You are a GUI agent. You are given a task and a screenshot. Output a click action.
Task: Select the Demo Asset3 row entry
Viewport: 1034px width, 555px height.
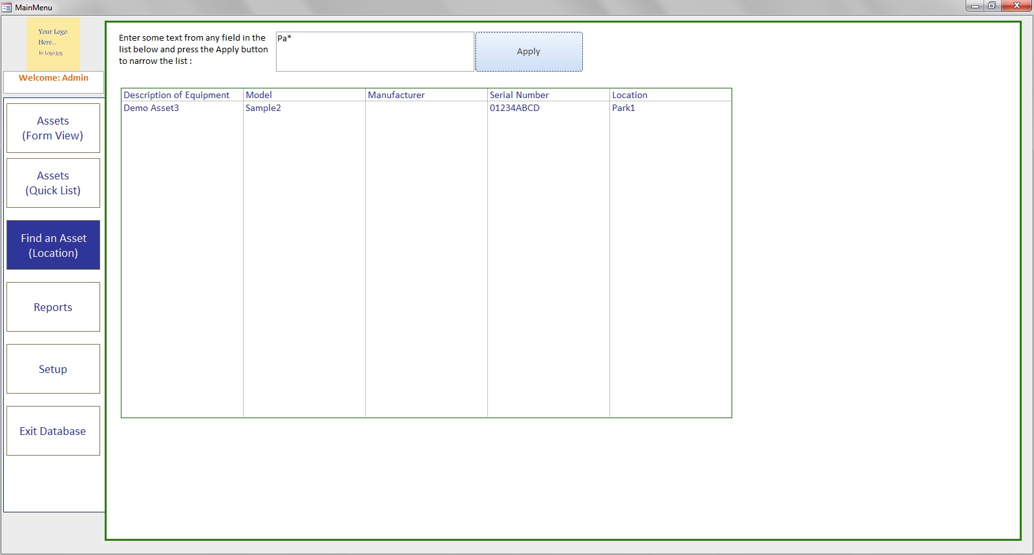tap(151, 108)
